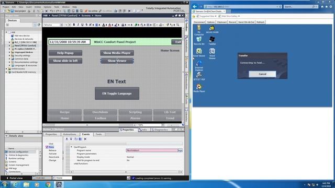
Task: Collapse the StartProgram function group
Action: tap(71, 147)
